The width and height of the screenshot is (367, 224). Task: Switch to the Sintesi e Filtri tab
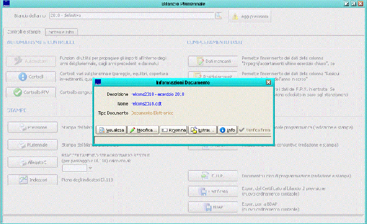[61, 32]
